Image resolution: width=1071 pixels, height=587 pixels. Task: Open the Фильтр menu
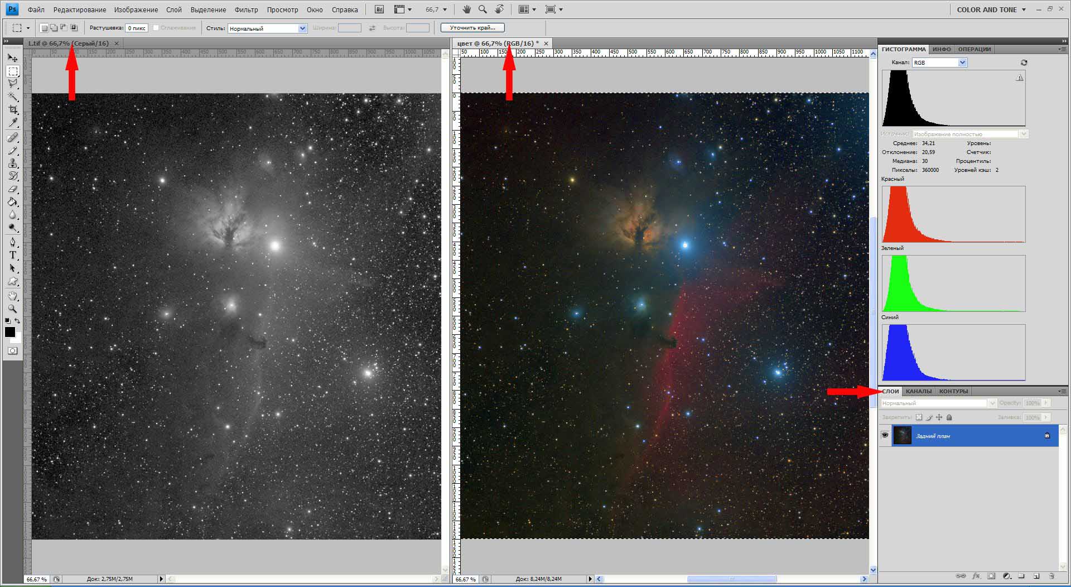[x=246, y=9]
